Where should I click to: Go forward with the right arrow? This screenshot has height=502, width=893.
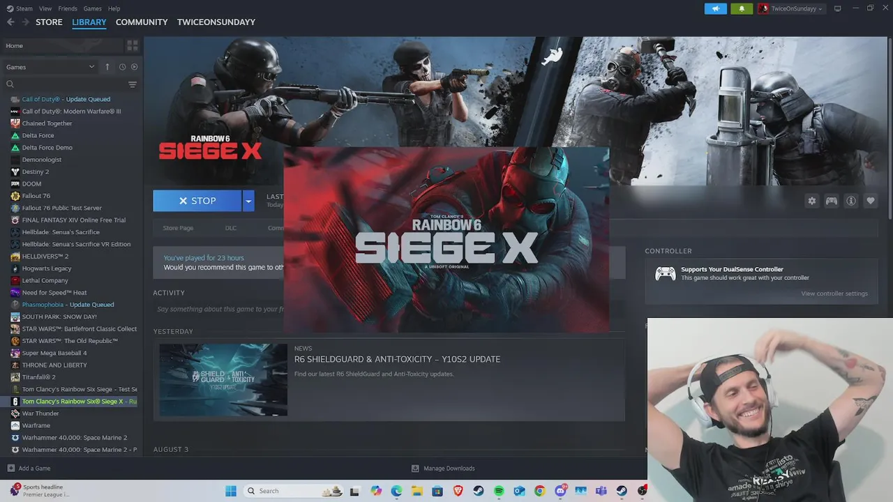click(26, 22)
